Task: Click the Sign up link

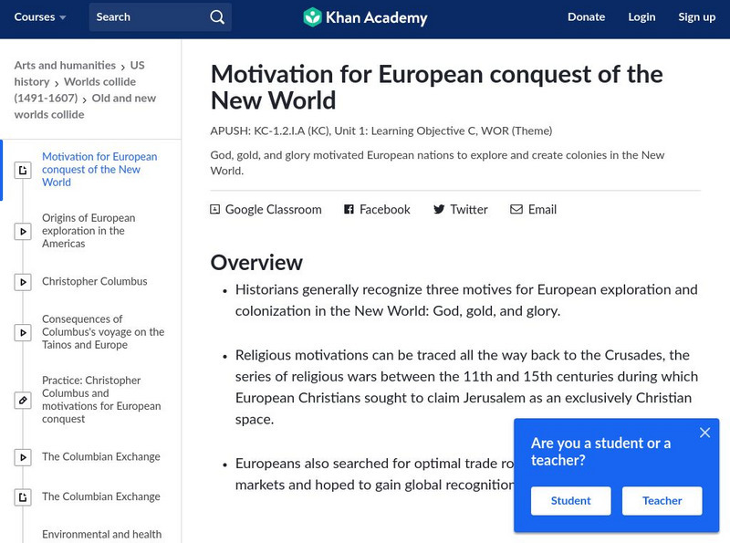Action: (697, 17)
